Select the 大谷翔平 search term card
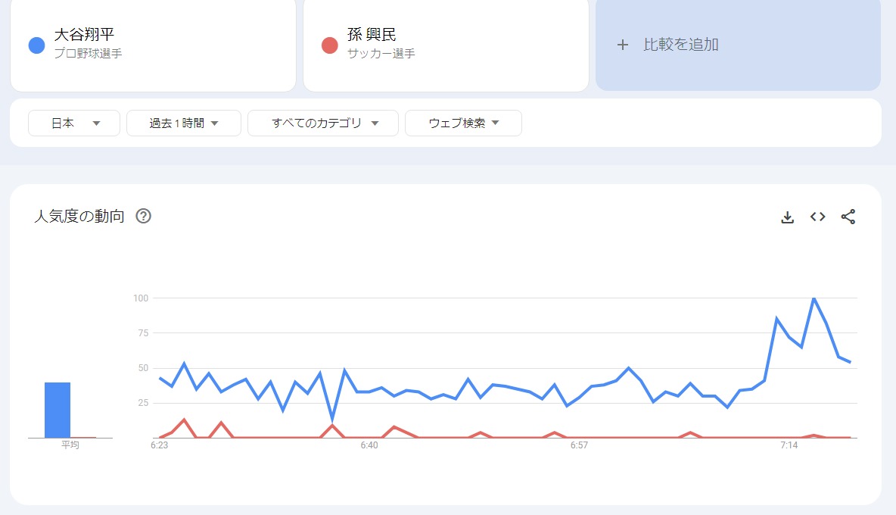Image resolution: width=896 pixels, height=515 pixels. click(153, 45)
